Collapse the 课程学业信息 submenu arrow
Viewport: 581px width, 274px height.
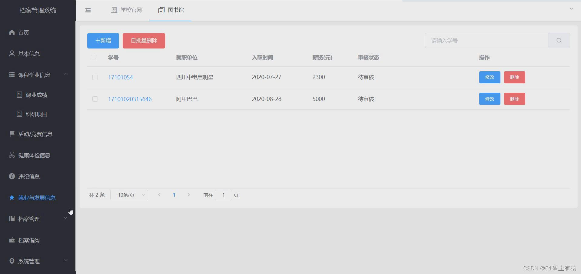point(65,74)
